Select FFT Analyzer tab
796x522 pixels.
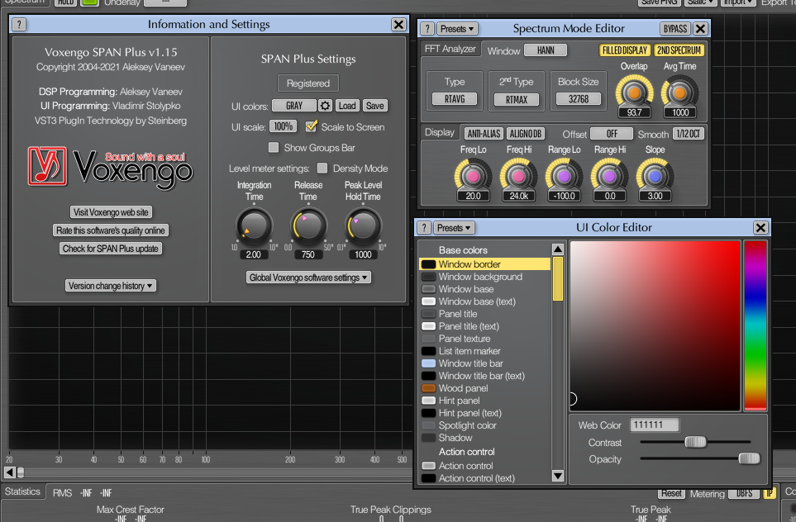click(450, 49)
